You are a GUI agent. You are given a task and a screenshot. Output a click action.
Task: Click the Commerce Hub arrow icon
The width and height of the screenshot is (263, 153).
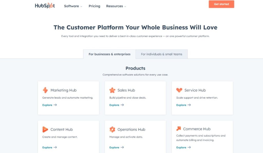179,129
